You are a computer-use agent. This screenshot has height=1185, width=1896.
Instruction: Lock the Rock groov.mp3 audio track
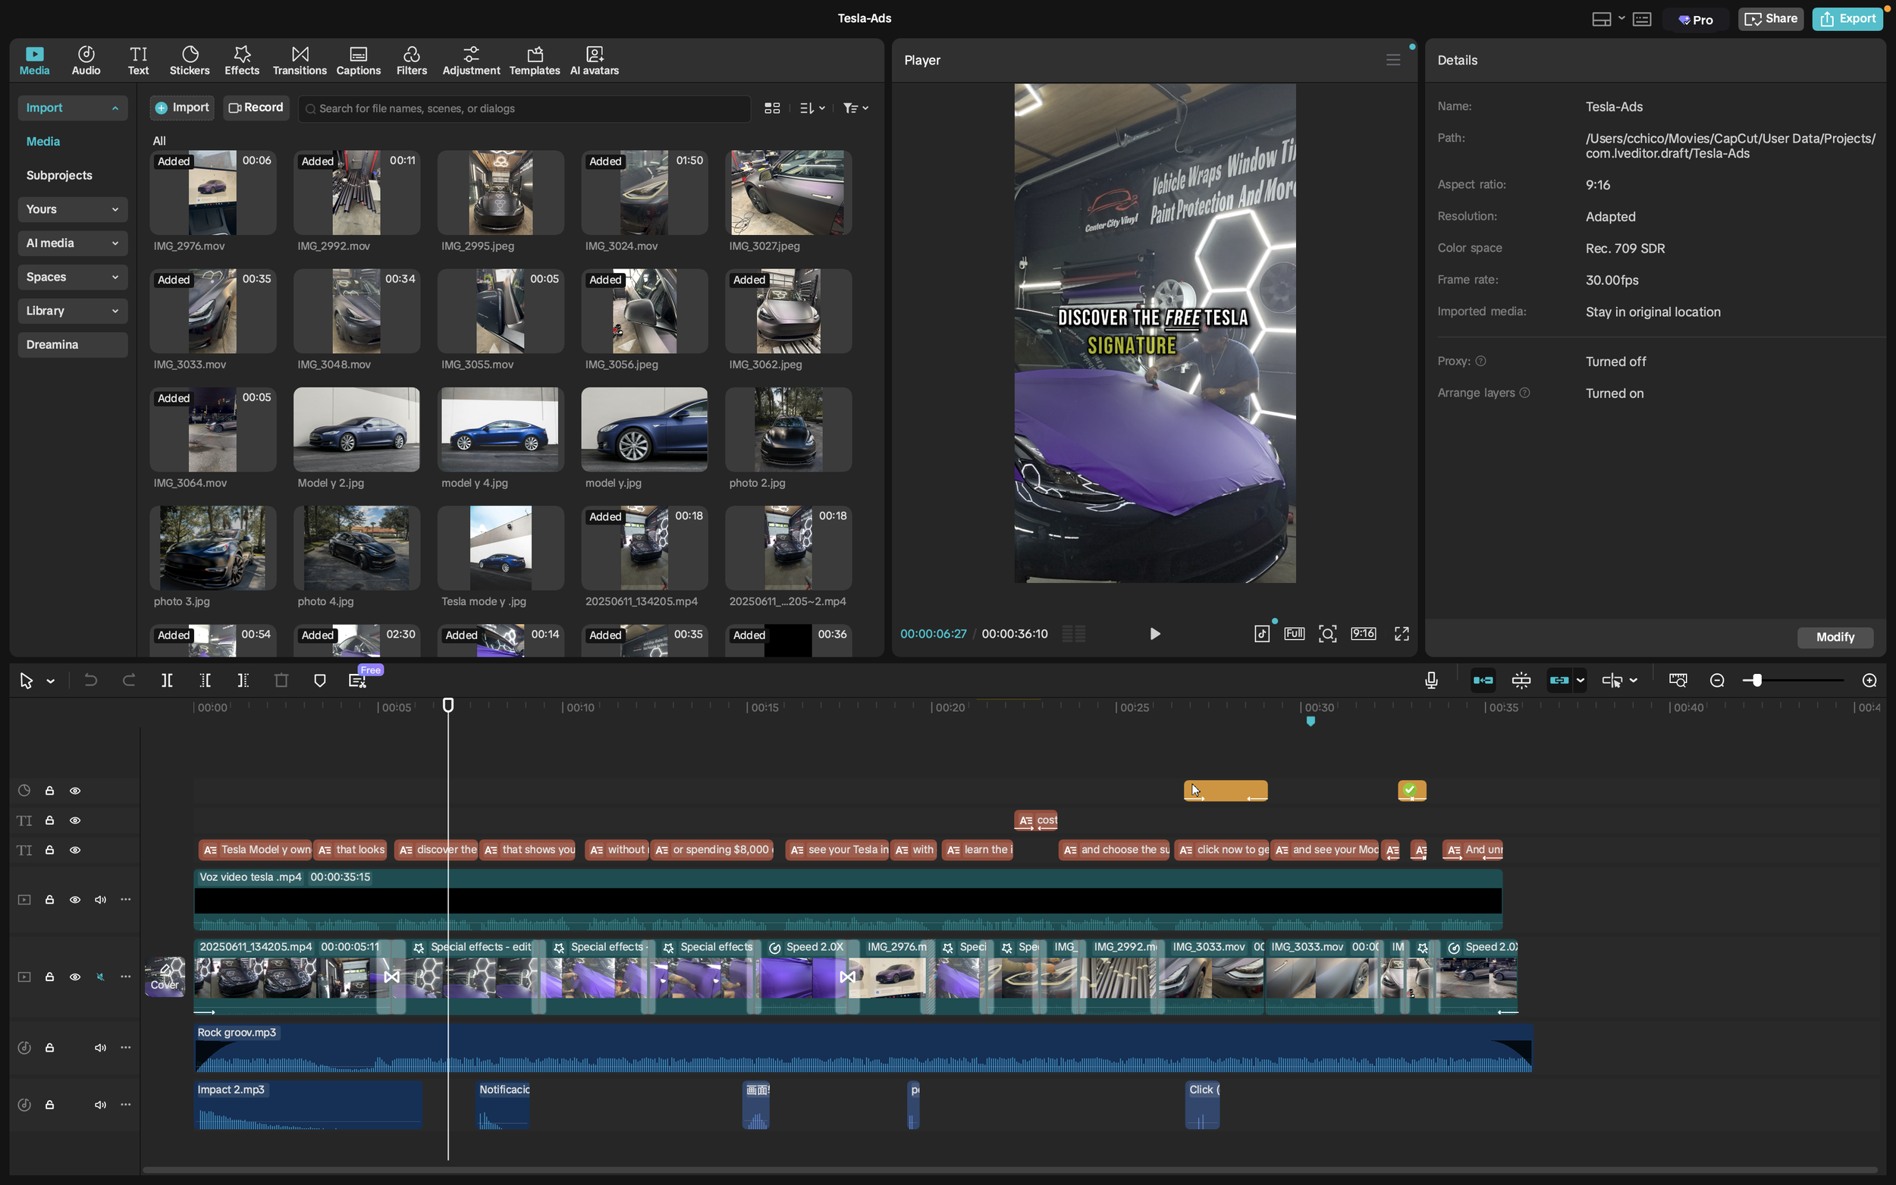click(49, 1048)
